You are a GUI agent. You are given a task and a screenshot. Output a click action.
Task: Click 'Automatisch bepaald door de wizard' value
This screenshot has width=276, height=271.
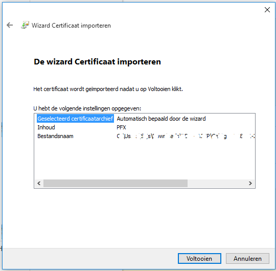[x=161, y=119]
